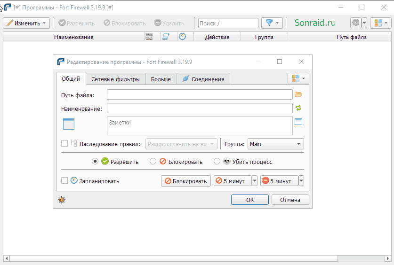Switch to the Соединения tab
The height and width of the screenshot is (265, 394).
(203, 79)
